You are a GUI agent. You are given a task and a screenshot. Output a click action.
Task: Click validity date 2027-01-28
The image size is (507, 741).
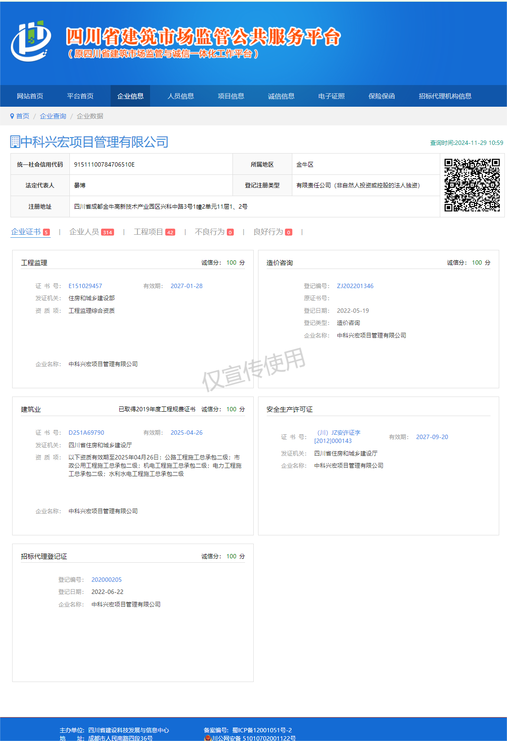tap(186, 286)
